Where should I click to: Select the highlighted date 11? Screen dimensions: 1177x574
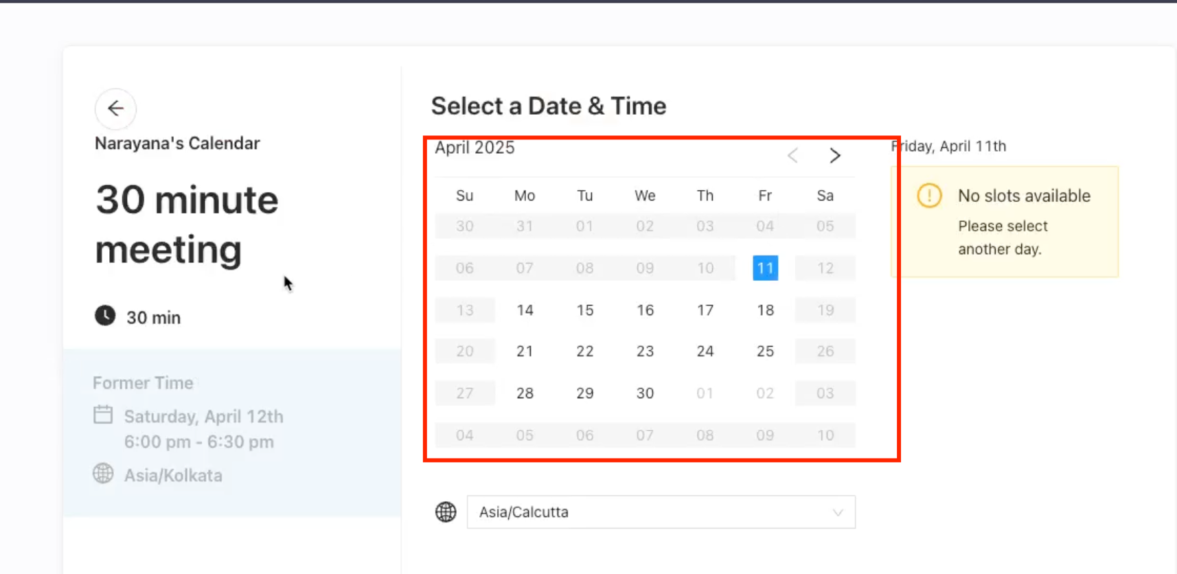(x=765, y=268)
